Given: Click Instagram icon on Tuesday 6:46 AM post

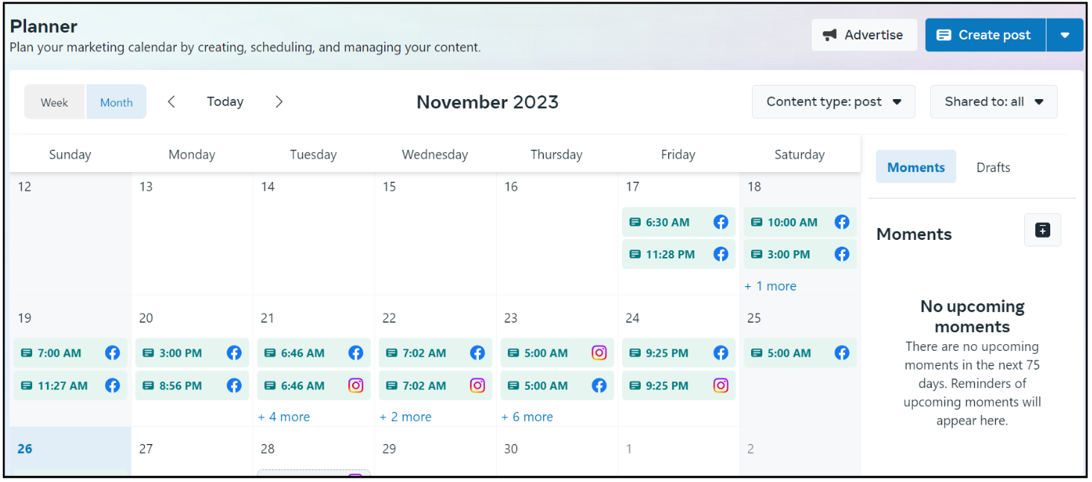Looking at the screenshot, I should [x=356, y=386].
